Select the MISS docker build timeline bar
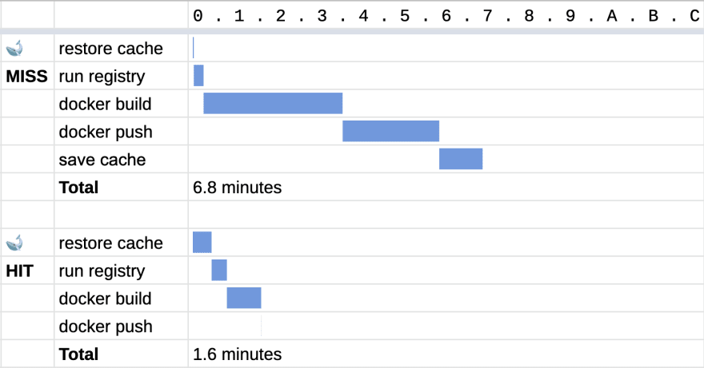The image size is (704, 368). pos(273,104)
